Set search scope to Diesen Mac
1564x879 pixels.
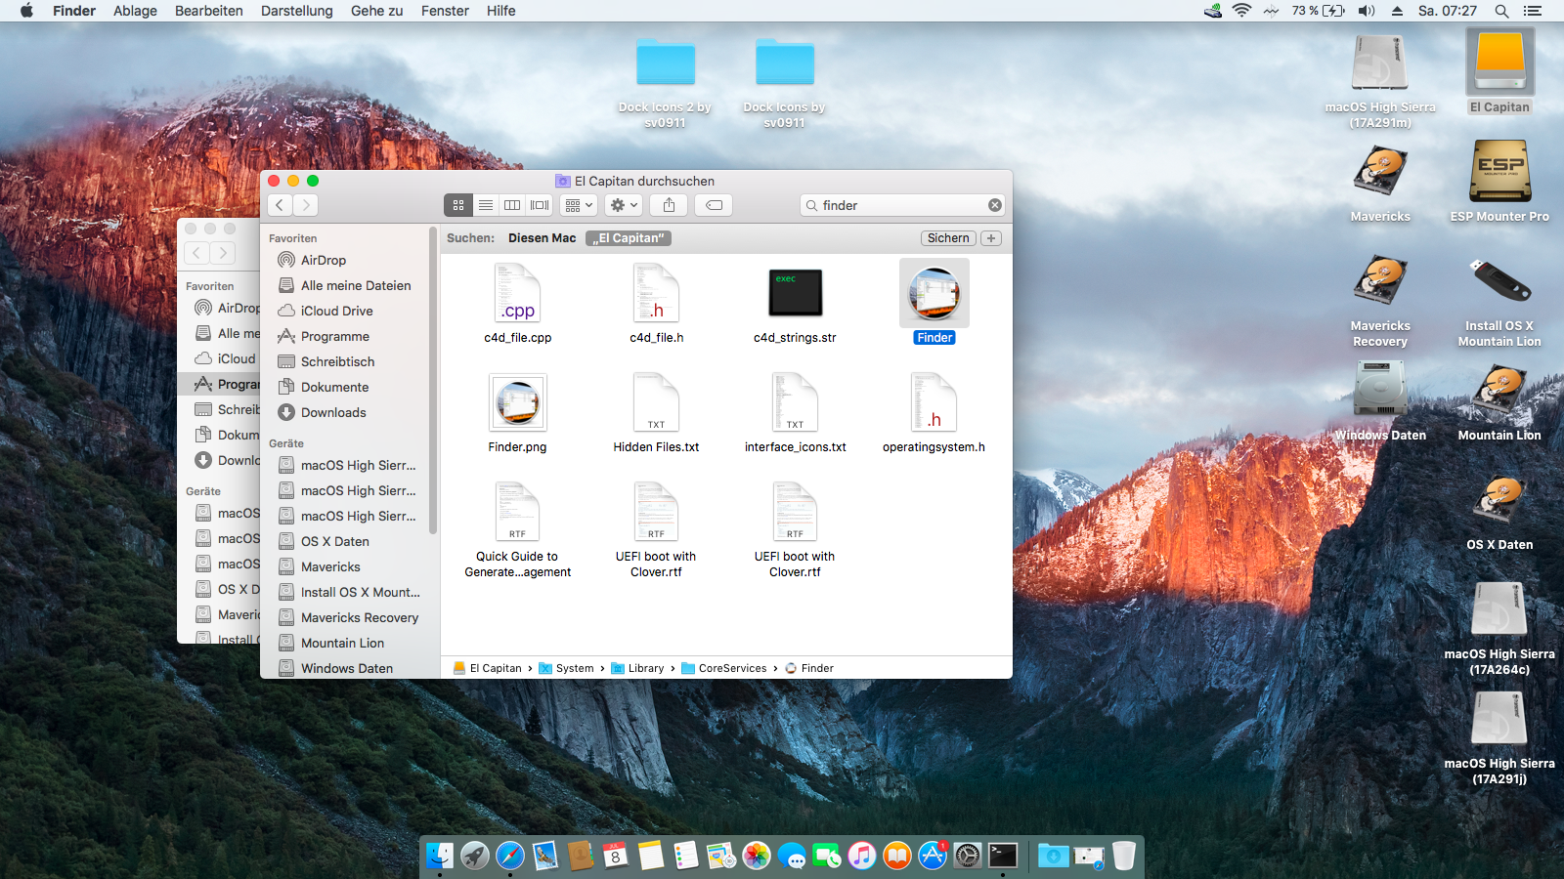[x=542, y=238]
